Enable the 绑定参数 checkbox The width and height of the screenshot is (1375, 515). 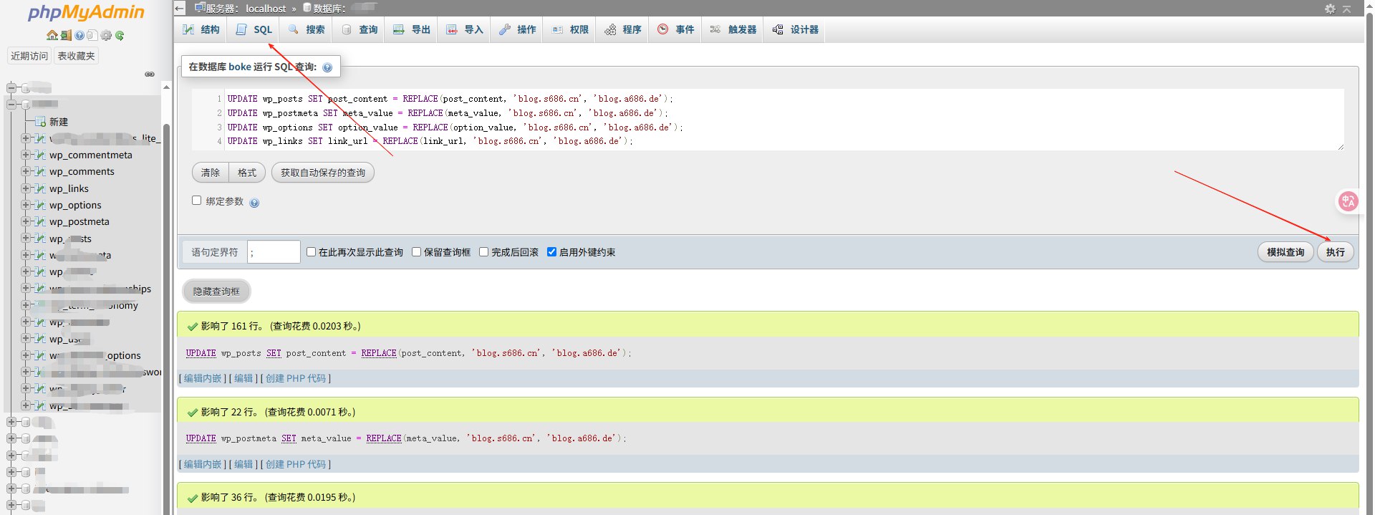[x=197, y=201]
